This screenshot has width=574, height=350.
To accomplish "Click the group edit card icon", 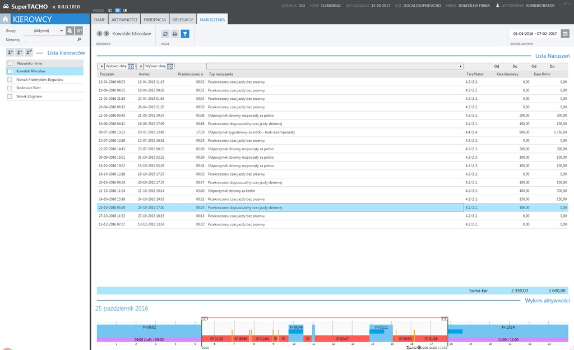I will click(x=79, y=31).
